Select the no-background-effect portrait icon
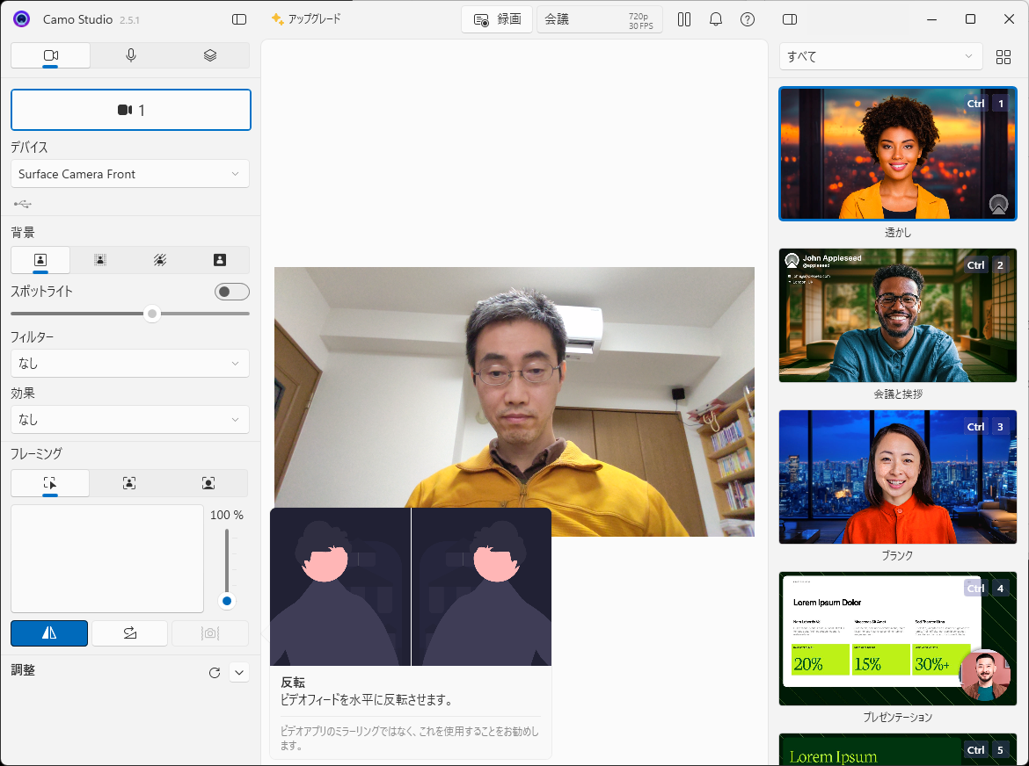1029x766 pixels. 40,260
